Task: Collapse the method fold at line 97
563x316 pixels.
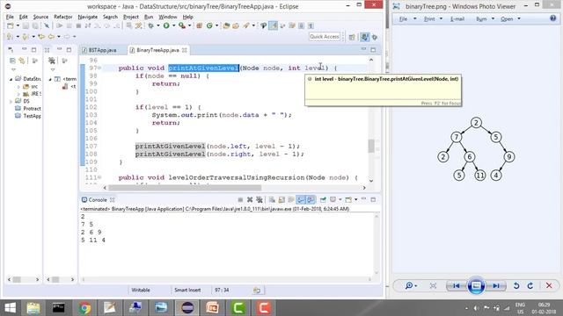Action: tap(99, 68)
